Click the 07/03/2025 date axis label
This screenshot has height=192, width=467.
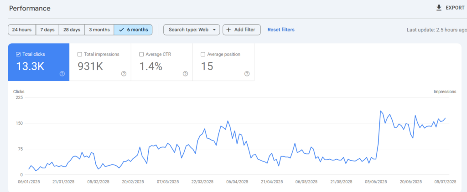(168, 182)
